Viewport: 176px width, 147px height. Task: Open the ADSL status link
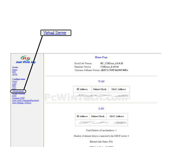(x=15, y=74)
